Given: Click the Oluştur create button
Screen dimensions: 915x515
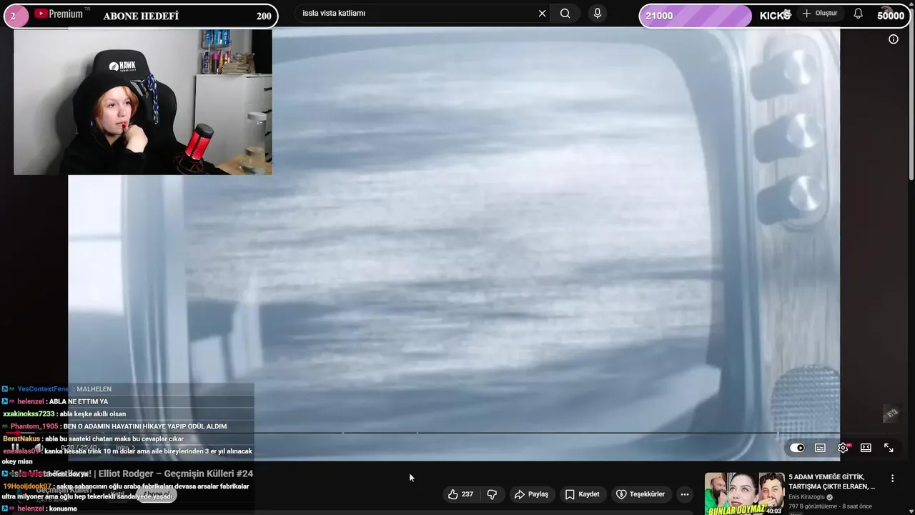Looking at the screenshot, I should [820, 14].
